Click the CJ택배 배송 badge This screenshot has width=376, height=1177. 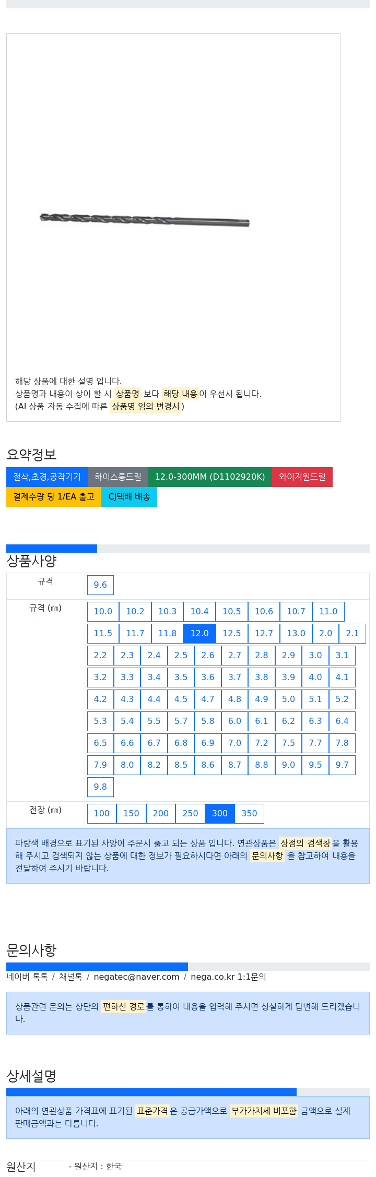[x=129, y=496]
